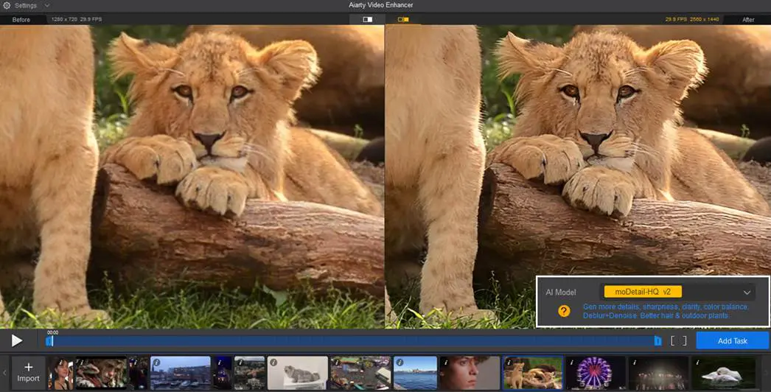Click info icon on ferris wheel thumbnail
This screenshot has width=771, height=392.
pos(571,362)
